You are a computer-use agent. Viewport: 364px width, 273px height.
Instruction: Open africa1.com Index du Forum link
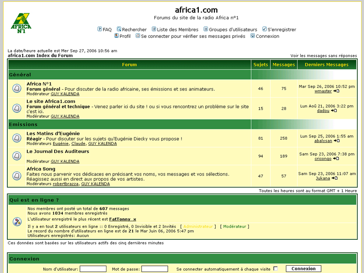pos(40,56)
